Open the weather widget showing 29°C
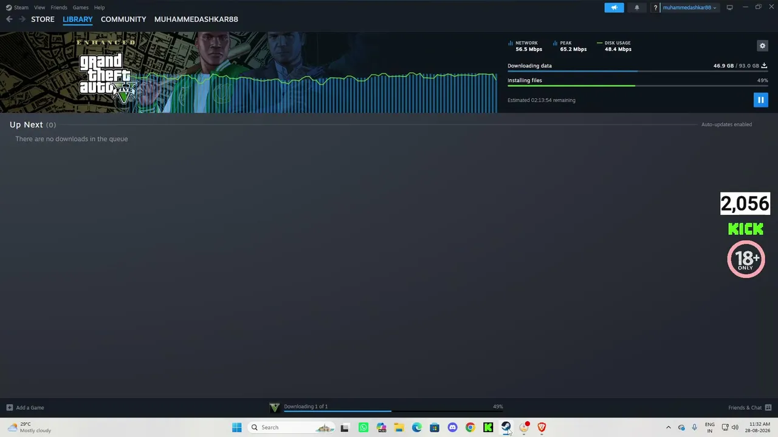 (x=29, y=427)
